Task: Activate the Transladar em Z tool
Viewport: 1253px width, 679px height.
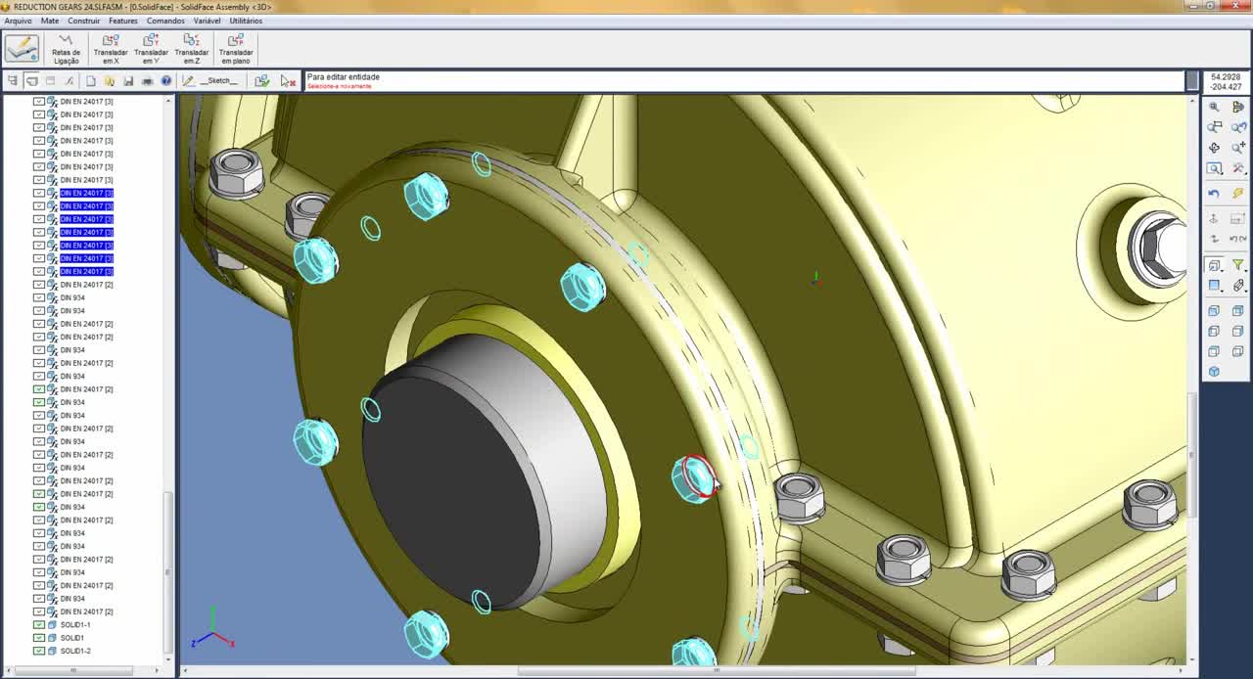Action: [x=191, y=49]
